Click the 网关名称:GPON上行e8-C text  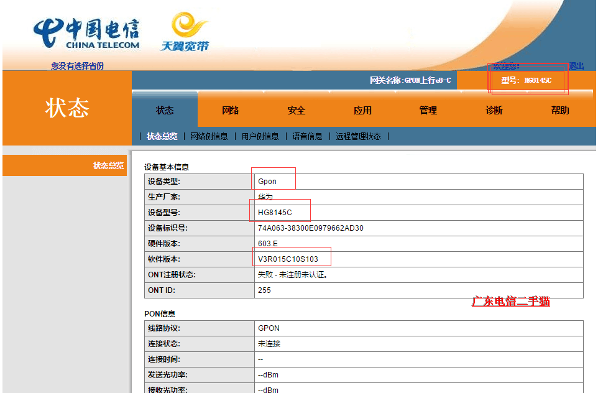[410, 80]
